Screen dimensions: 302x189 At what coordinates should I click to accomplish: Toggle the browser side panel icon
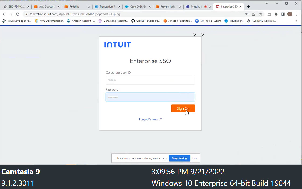pos(283,14)
